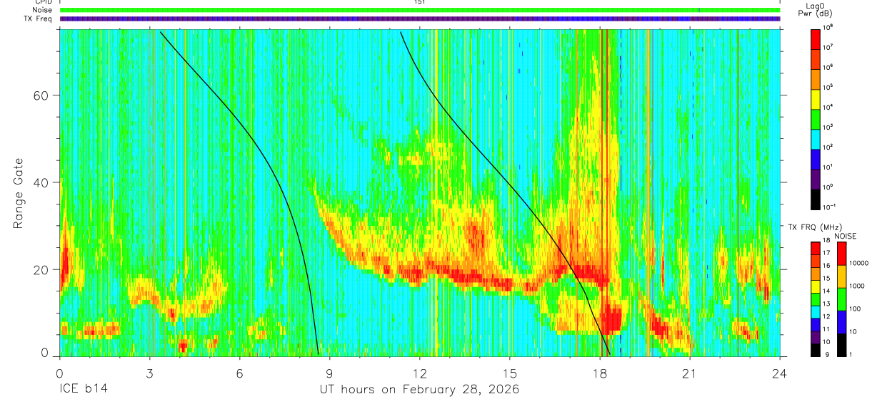Viewport: 877px width, 404px height.
Task: Click the orange segment of NOISE colorbar
Action: (842, 276)
